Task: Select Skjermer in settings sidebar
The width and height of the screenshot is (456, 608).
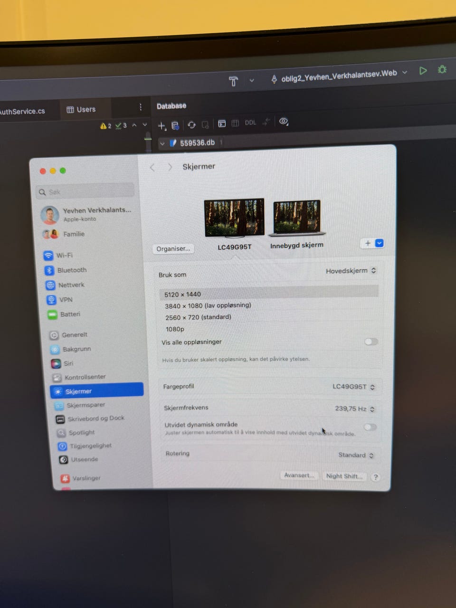Action: point(97,391)
